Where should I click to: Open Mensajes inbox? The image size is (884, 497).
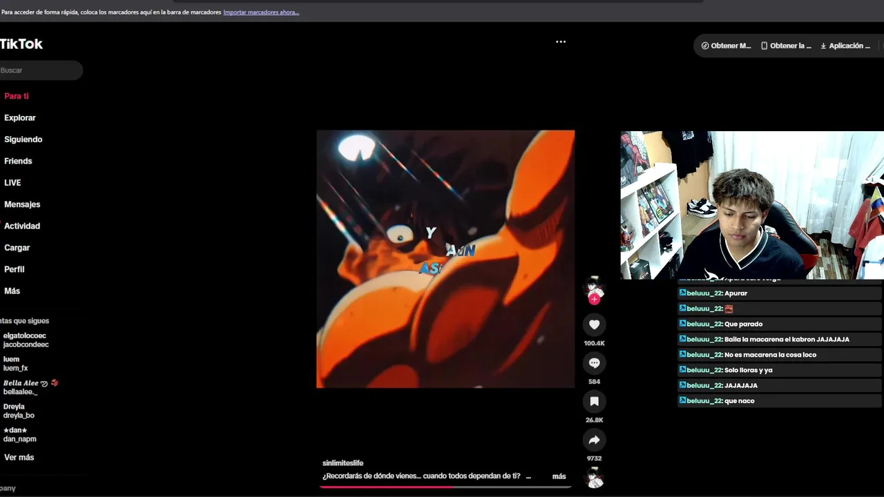pos(22,204)
